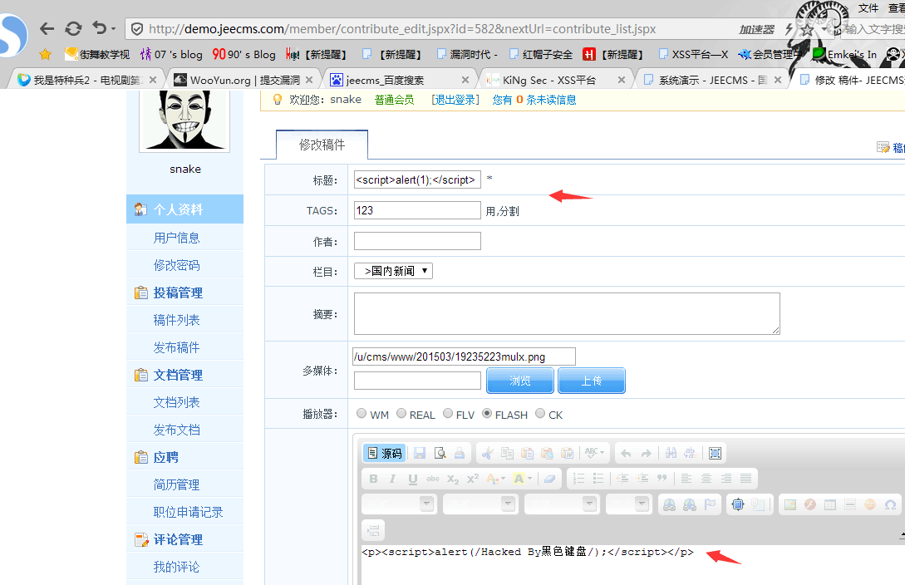Select the FLV player radio button
The height and width of the screenshot is (585, 905).
tap(448, 413)
